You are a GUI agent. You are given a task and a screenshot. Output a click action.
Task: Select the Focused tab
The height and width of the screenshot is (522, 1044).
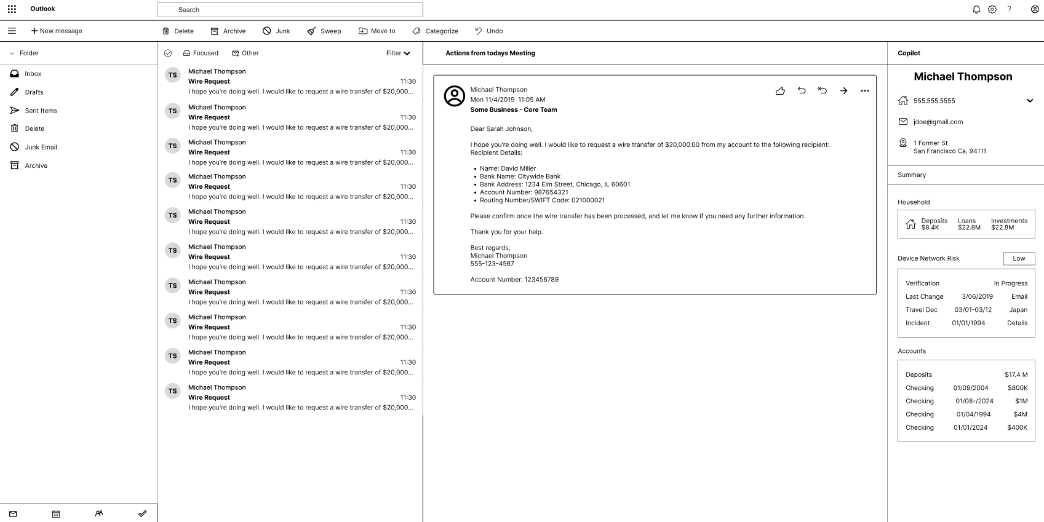[x=201, y=53]
